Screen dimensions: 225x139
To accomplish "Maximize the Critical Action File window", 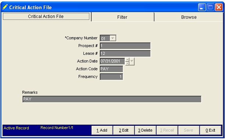I will (210, 7).
